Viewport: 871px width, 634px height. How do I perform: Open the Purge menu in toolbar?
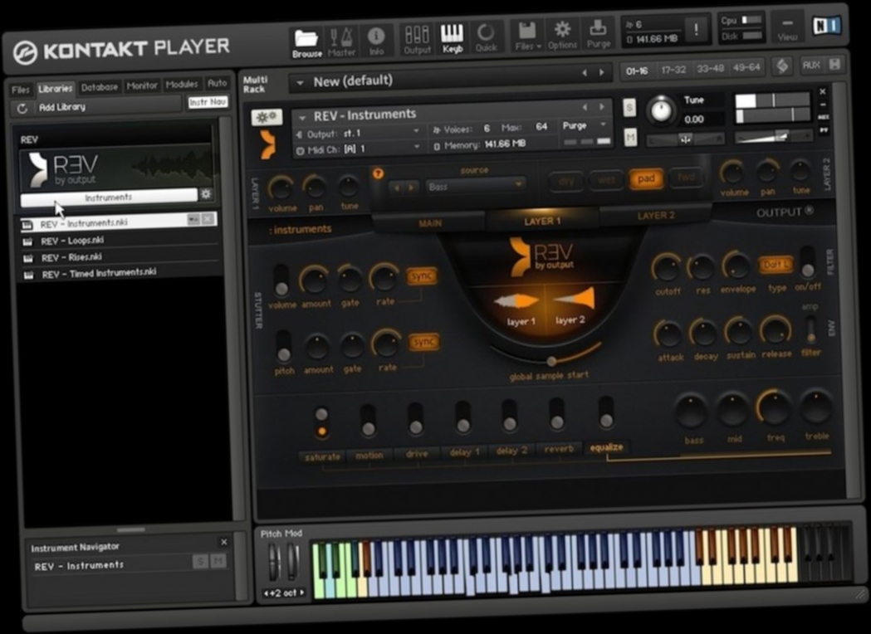click(x=599, y=34)
